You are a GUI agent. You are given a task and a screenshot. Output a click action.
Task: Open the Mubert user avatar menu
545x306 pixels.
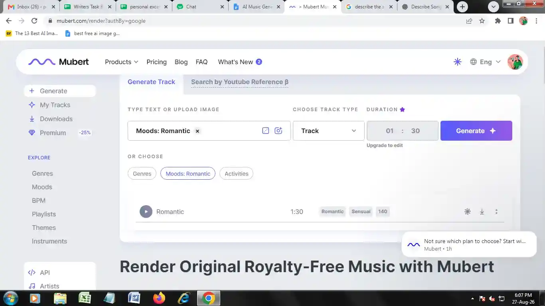515,62
